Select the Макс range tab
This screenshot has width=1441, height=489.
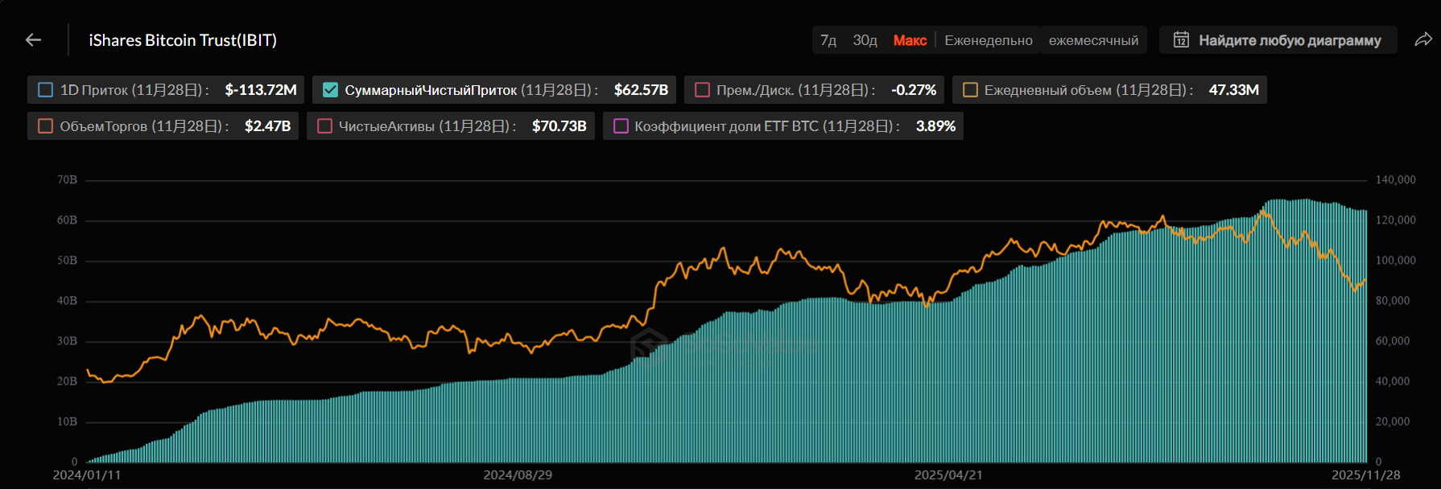pos(910,40)
